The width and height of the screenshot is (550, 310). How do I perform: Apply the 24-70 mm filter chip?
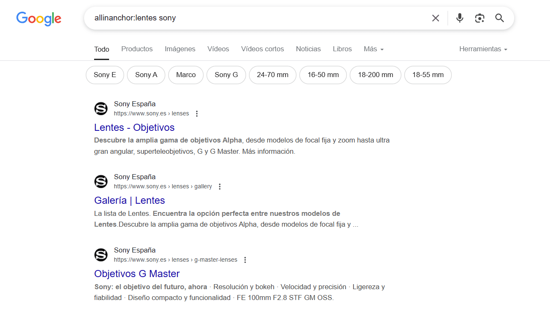coord(273,75)
